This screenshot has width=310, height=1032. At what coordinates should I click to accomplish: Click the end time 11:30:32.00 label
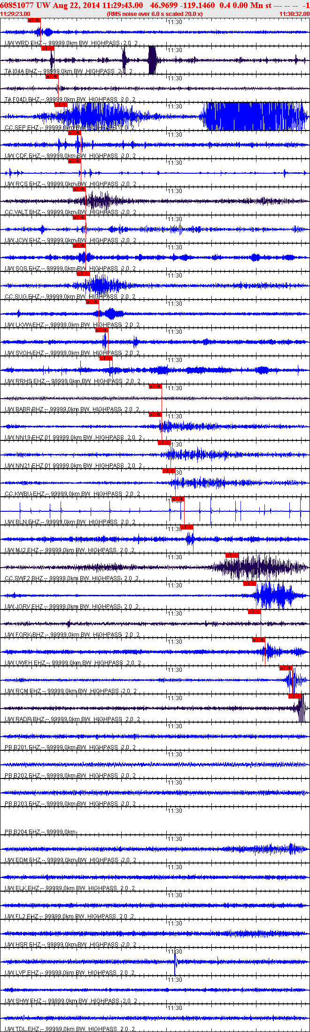pos(294,14)
